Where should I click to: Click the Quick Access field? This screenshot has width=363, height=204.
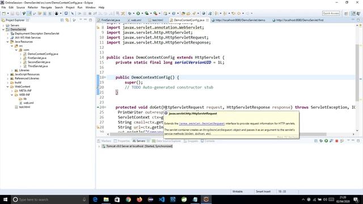[x=331, y=14]
